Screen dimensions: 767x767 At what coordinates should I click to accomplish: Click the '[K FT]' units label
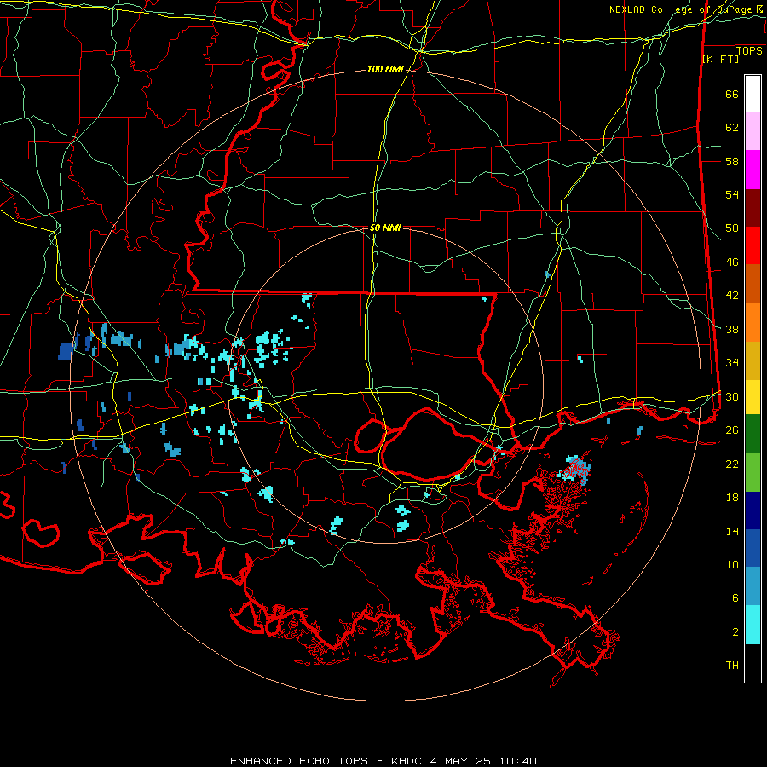[720, 59]
